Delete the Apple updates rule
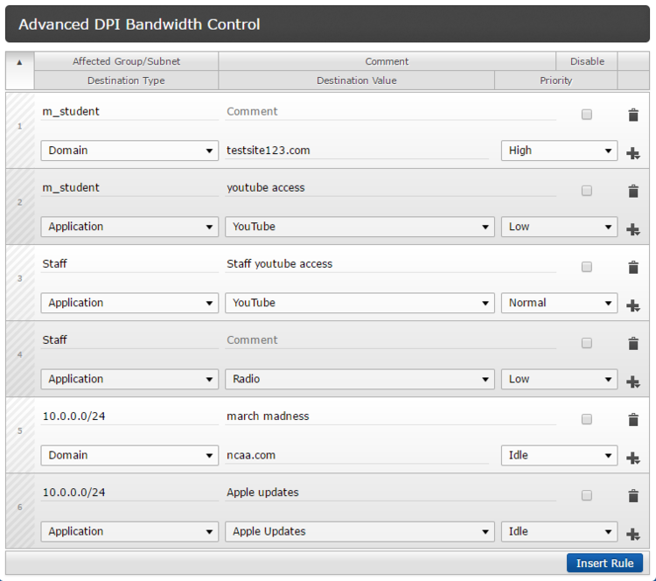Viewport: 656px width, 581px height. point(633,495)
